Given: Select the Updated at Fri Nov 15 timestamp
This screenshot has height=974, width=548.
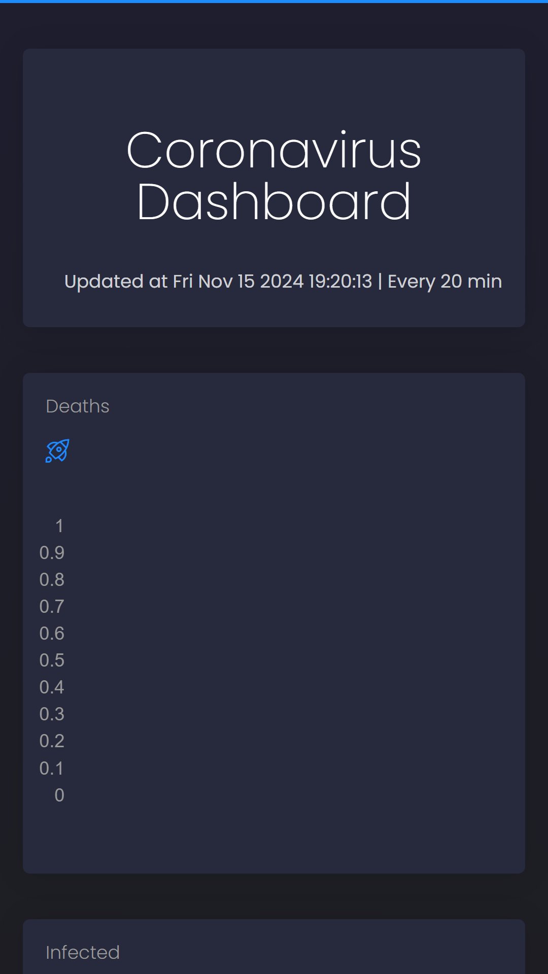Looking at the screenshot, I should 218,281.
